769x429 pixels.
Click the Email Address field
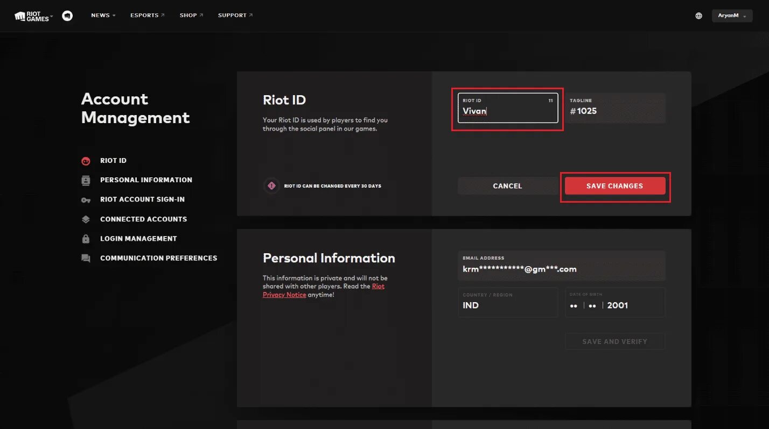click(562, 266)
